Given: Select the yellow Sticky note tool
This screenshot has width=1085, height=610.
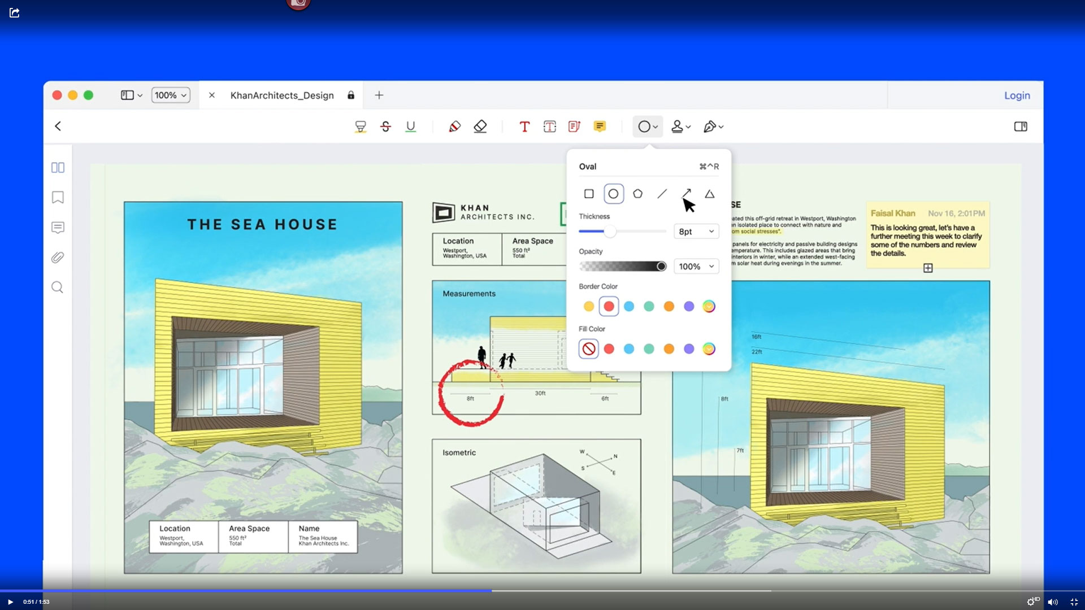Looking at the screenshot, I should coord(600,127).
